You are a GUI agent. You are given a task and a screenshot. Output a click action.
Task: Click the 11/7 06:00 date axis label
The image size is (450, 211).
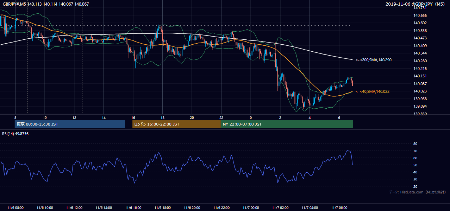tap(339, 208)
